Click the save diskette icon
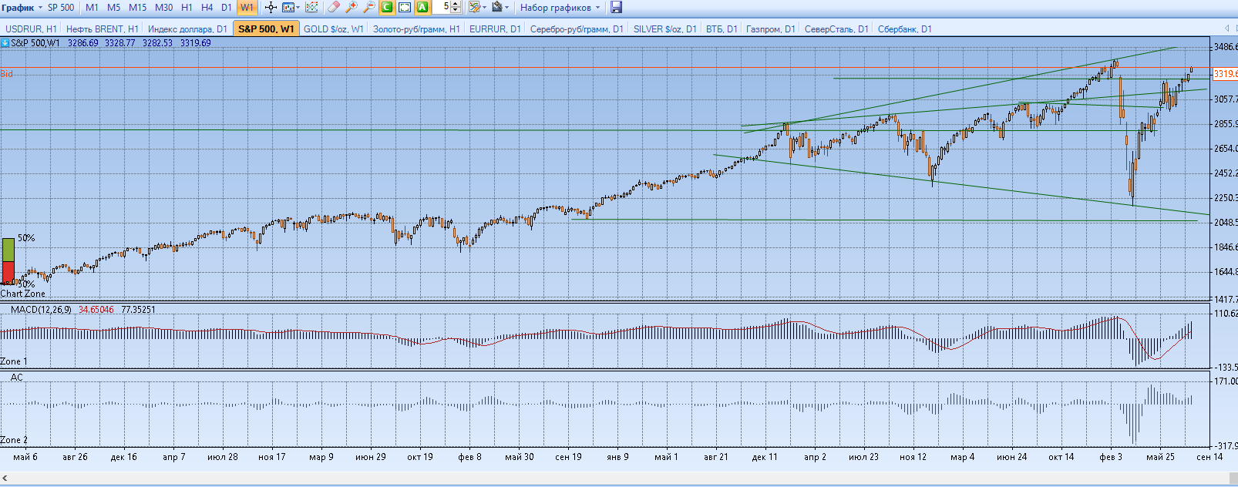The width and height of the screenshot is (1238, 487). pos(616,8)
